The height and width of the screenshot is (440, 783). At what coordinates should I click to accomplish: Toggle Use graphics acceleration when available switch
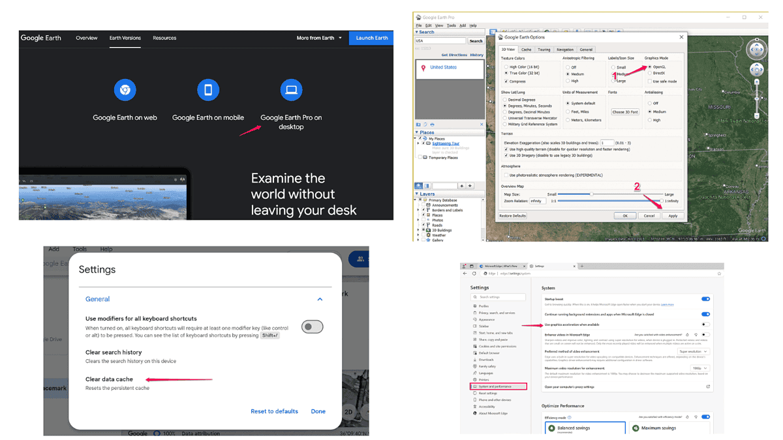click(705, 325)
